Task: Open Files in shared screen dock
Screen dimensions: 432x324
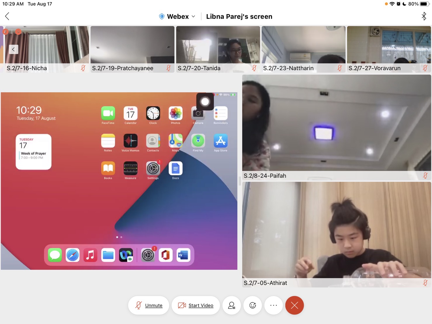Action: (x=108, y=255)
